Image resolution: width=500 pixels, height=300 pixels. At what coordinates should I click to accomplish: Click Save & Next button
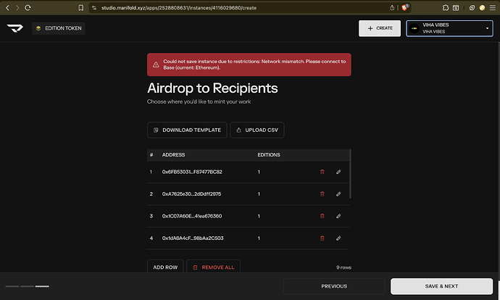pos(441,286)
